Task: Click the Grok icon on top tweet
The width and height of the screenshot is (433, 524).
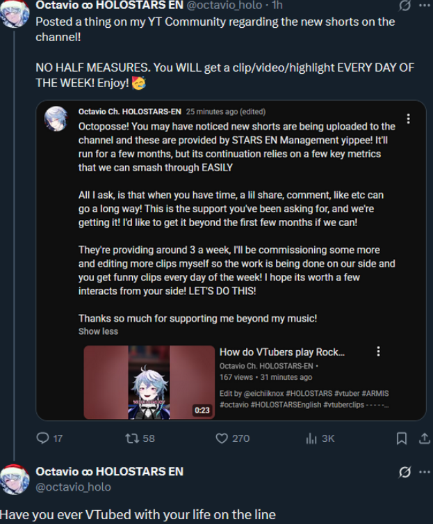Action: pos(405,6)
